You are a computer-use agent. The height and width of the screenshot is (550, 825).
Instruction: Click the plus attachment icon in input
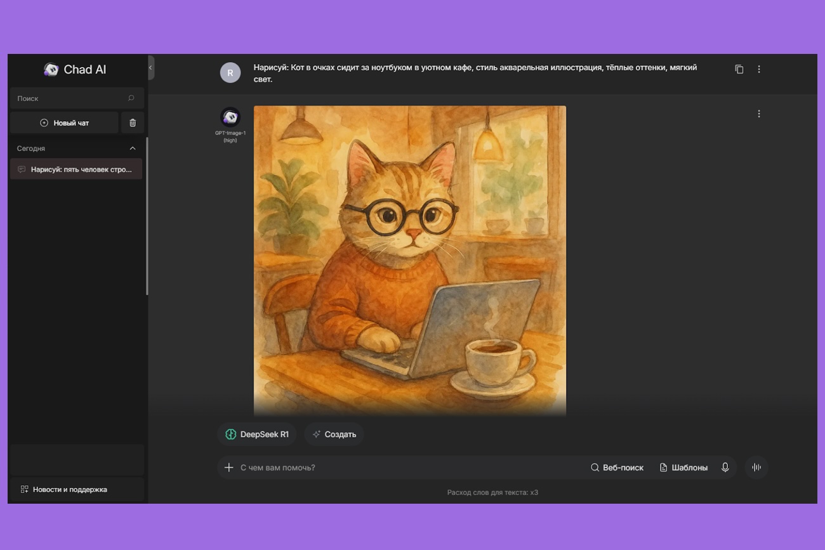click(x=229, y=468)
